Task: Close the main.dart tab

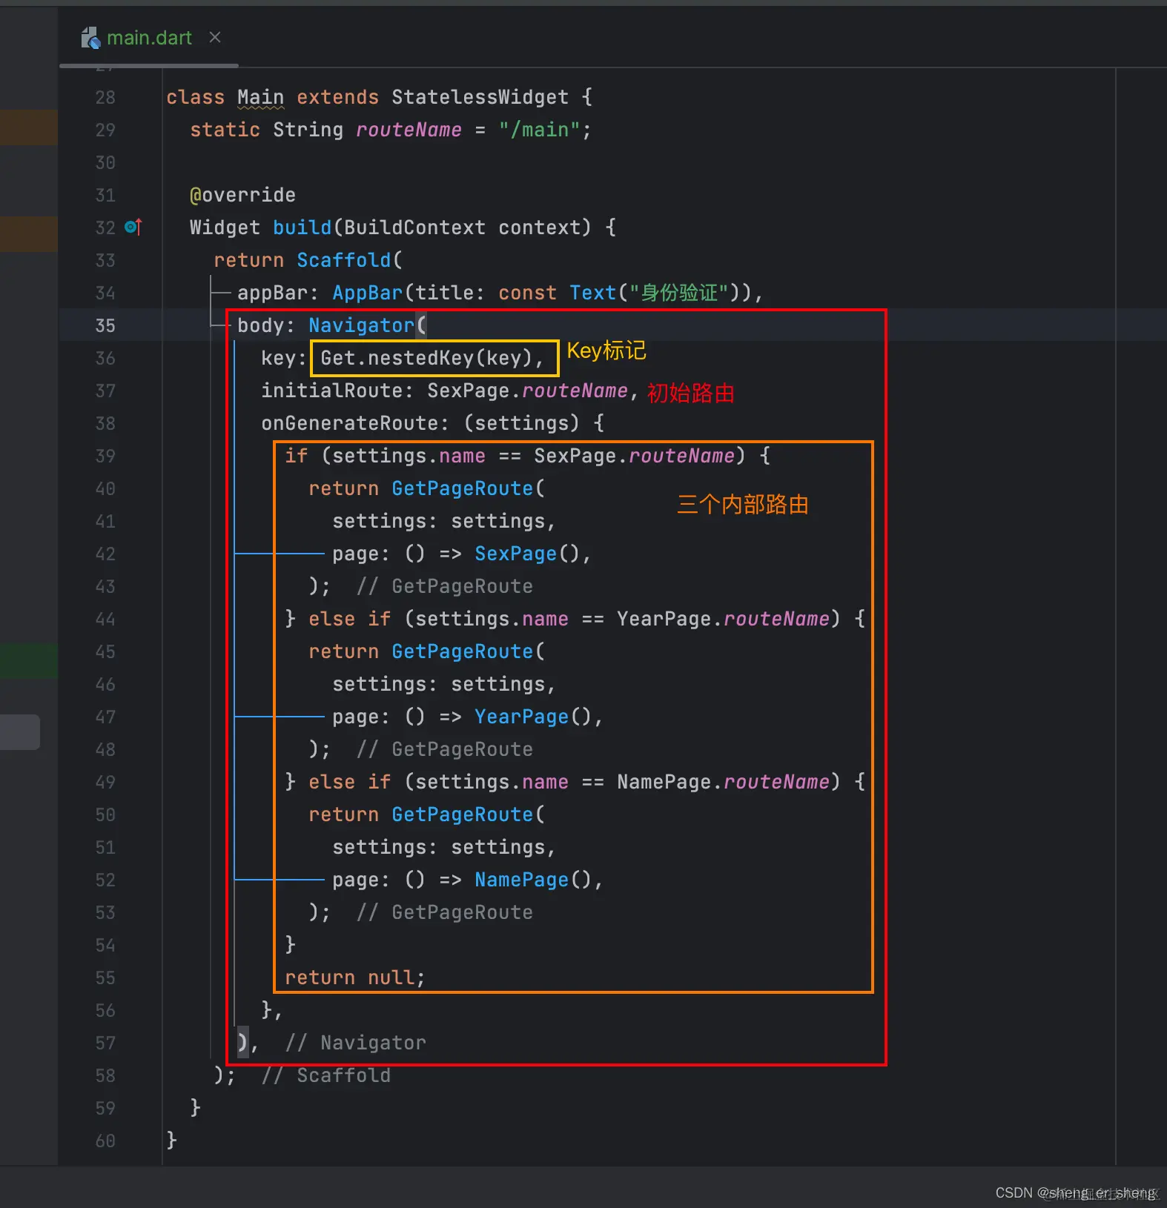Action: click(215, 37)
